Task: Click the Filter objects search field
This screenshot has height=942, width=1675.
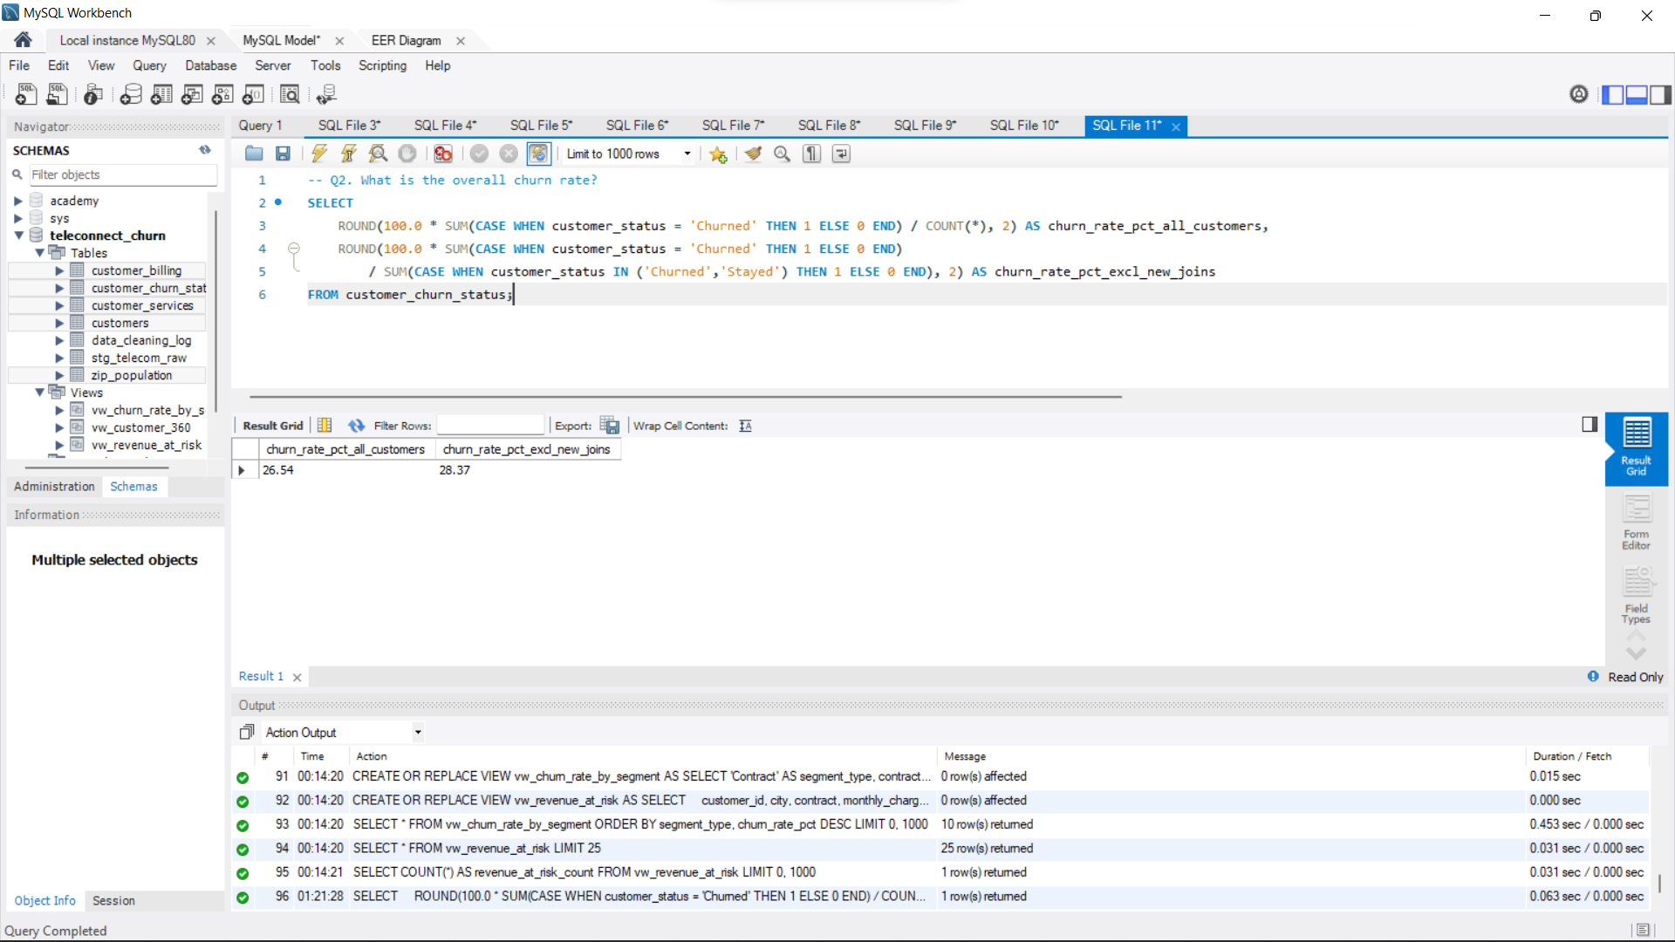Action: [x=123, y=174]
